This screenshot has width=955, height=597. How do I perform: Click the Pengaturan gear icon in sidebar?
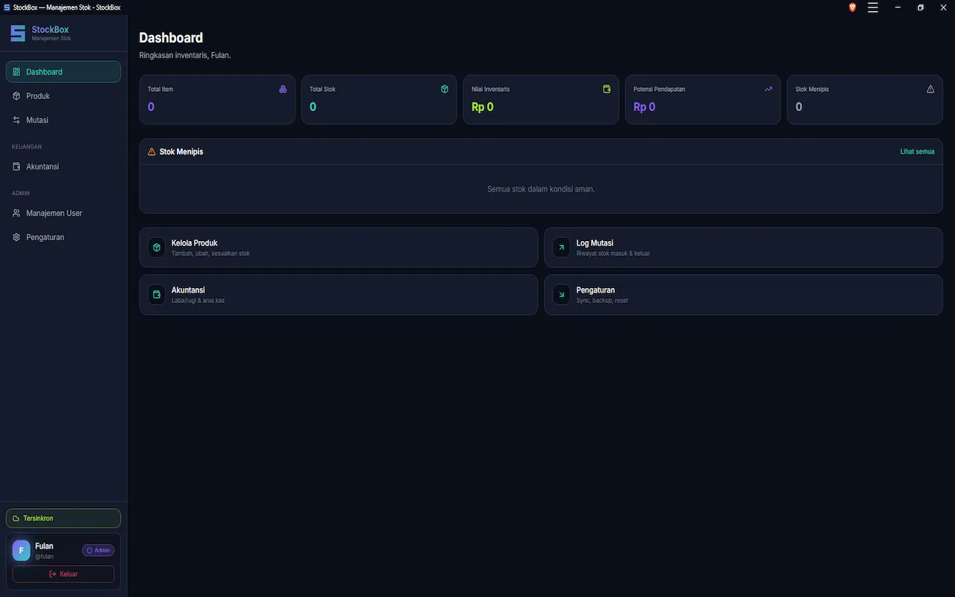point(16,237)
